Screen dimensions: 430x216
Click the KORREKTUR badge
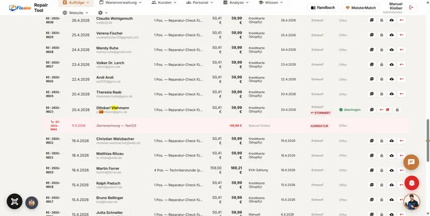(x=319, y=126)
